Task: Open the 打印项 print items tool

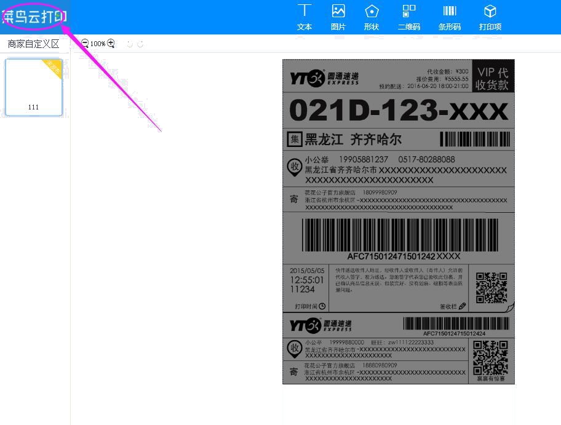Action: tap(490, 17)
